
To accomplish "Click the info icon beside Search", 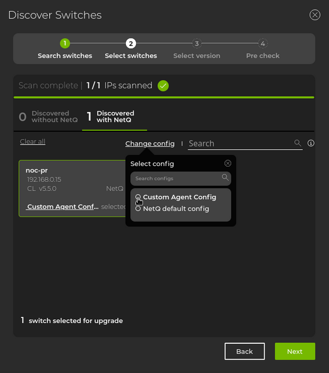I will (x=311, y=143).
